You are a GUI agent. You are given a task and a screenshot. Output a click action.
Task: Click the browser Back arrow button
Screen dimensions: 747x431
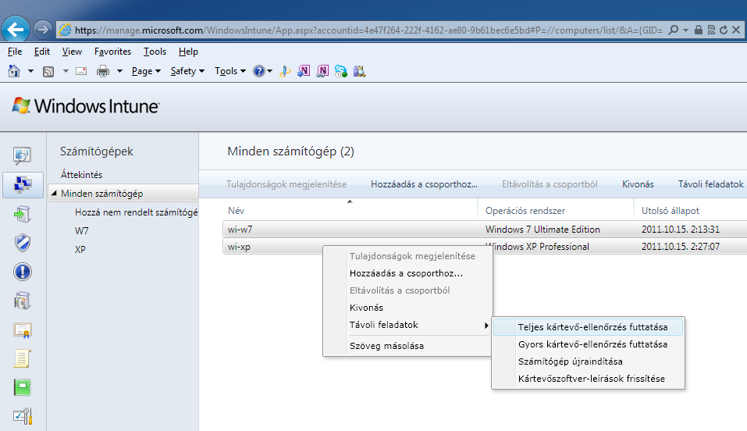16,30
